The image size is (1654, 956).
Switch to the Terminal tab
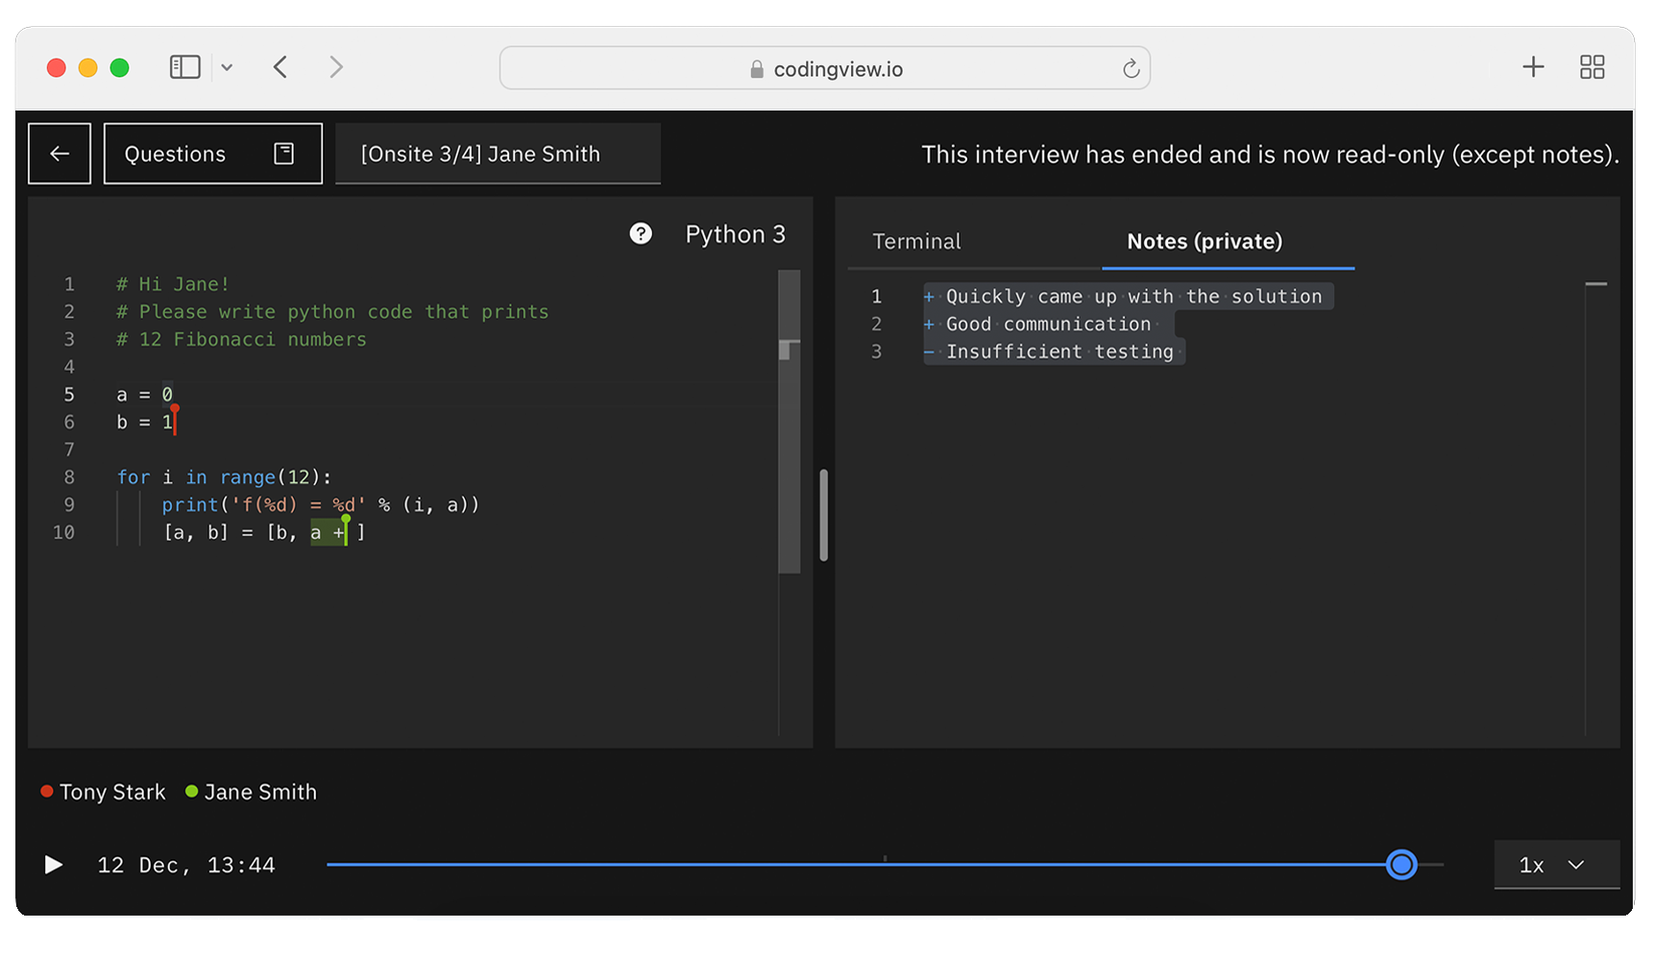(x=916, y=241)
